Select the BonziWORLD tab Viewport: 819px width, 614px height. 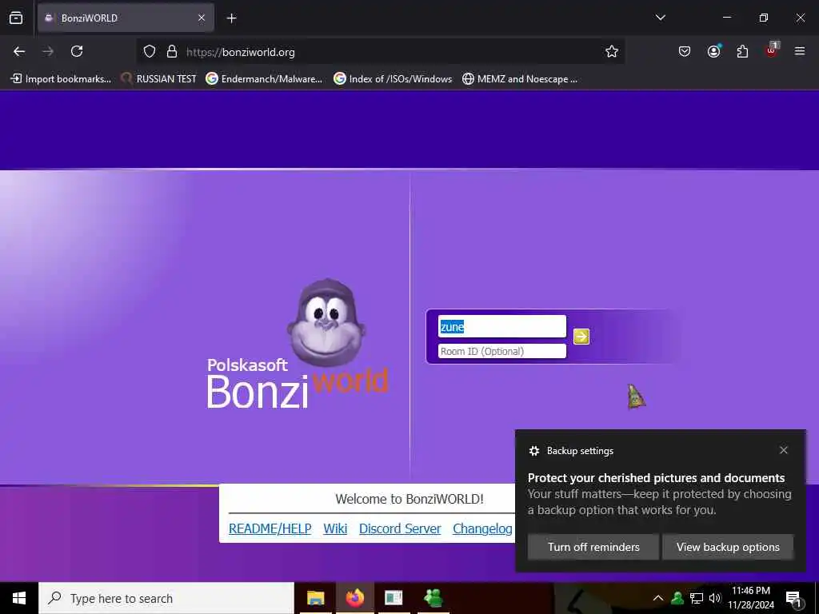[x=126, y=18]
